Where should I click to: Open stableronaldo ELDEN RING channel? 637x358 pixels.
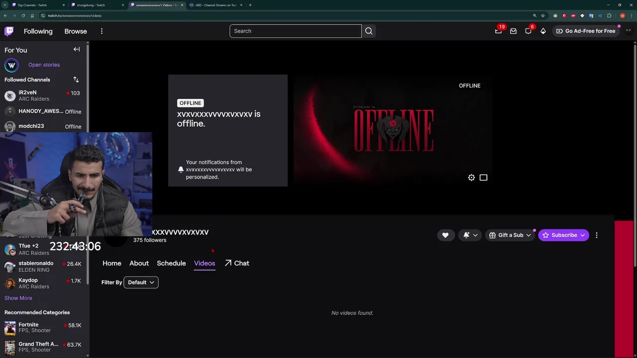[44, 267]
